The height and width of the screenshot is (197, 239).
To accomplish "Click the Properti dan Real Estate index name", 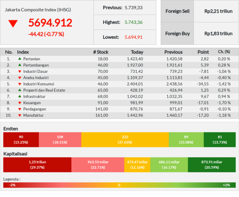I will pos(44,90).
